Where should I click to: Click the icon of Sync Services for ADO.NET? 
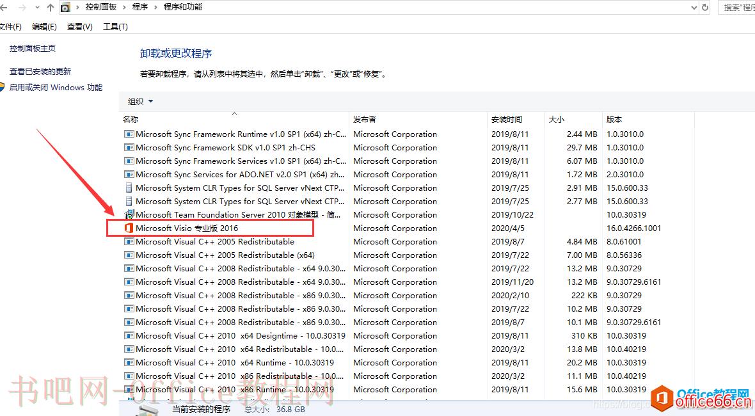[x=129, y=174]
